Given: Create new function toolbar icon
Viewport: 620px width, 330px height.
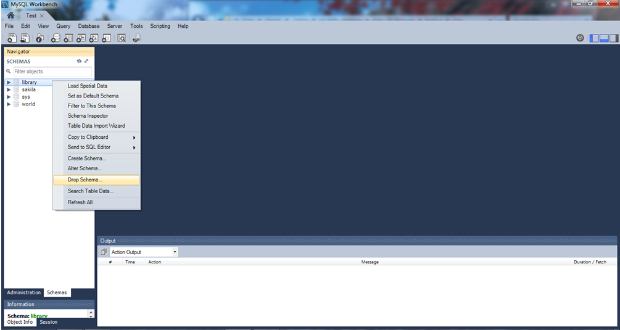Looking at the screenshot, I should click(106, 38).
